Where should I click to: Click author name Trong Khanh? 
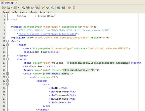46,16
